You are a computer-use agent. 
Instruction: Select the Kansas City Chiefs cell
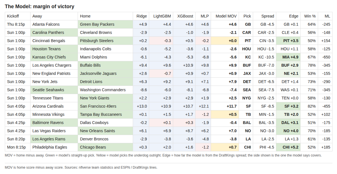(x=54, y=57)
